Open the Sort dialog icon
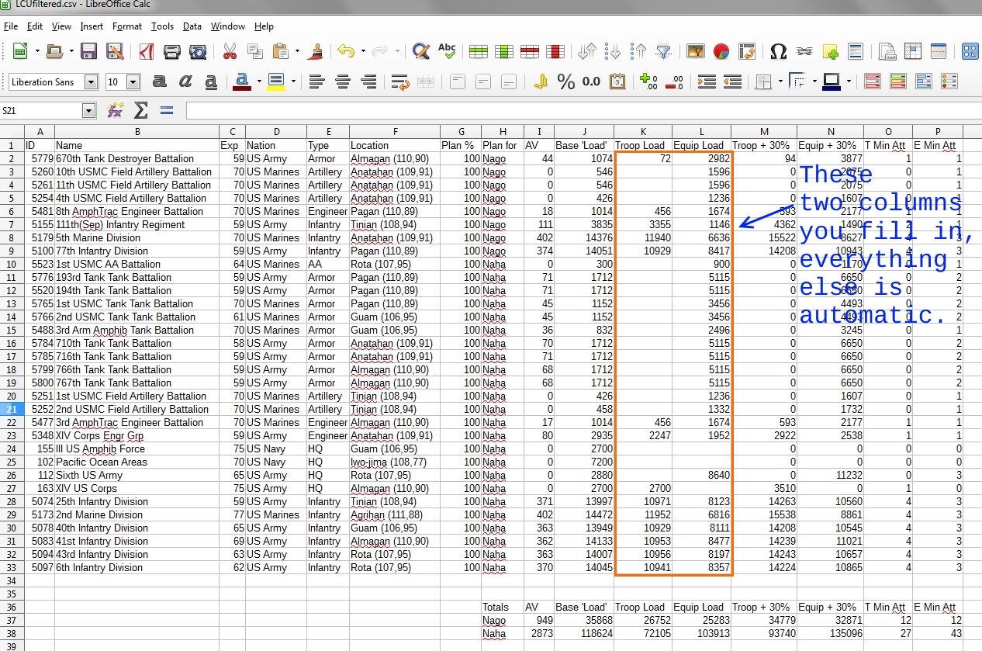 (x=587, y=52)
